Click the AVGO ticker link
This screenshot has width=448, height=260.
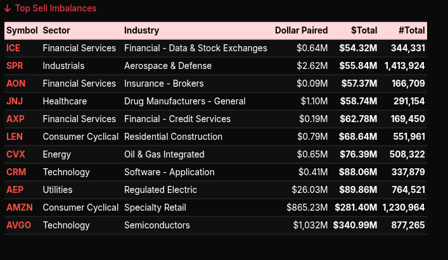tap(19, 225)
